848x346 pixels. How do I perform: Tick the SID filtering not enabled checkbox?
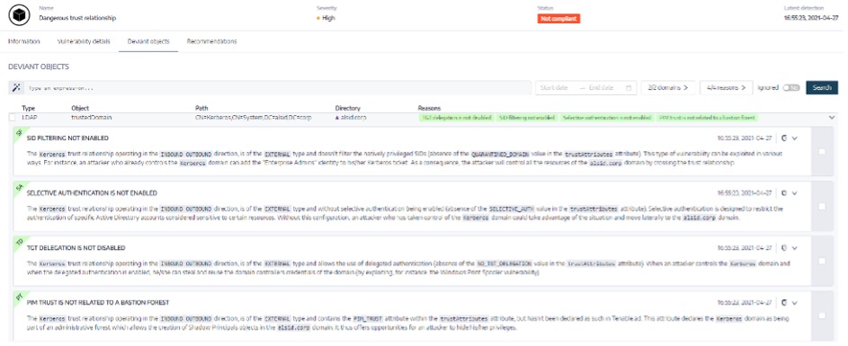click(x=822, y=152)
